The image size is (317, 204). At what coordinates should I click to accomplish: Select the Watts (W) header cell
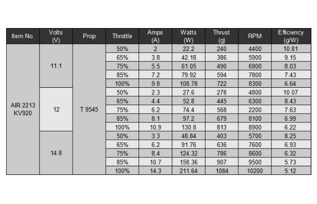(189, 36)
